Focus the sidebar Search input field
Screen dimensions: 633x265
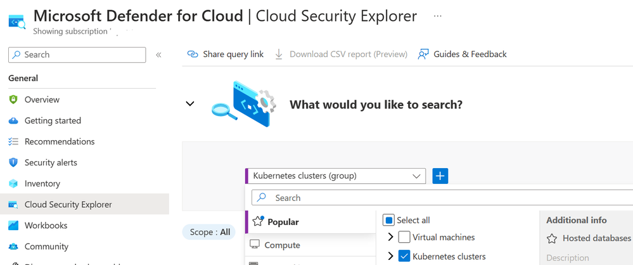click(x=77, y=55)
